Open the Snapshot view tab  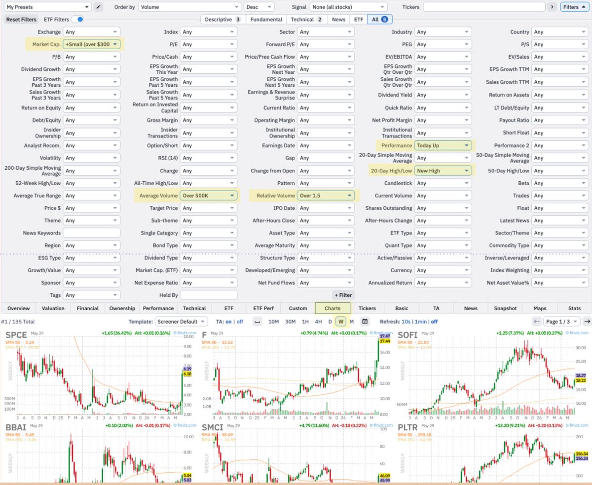click(x=505, y=308)
